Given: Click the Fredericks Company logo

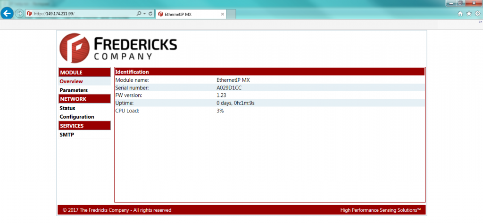Looking at the screenshot, I should (x=118, y=48).
